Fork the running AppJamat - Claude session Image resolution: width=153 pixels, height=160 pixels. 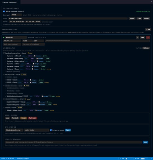pyautogui.click(x=28, y=69)
